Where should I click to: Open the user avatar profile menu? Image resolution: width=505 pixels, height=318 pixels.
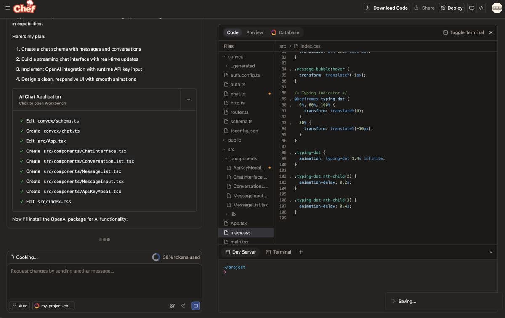[x=497, y=8]
